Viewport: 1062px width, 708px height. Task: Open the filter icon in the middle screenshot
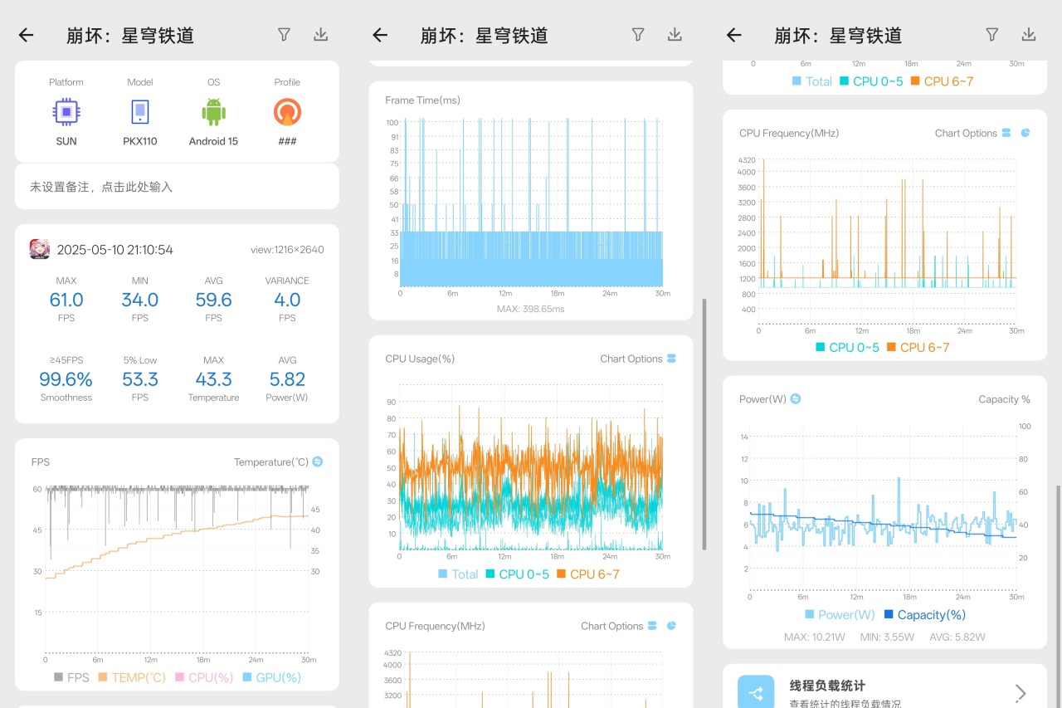click(x=638, y=35)
